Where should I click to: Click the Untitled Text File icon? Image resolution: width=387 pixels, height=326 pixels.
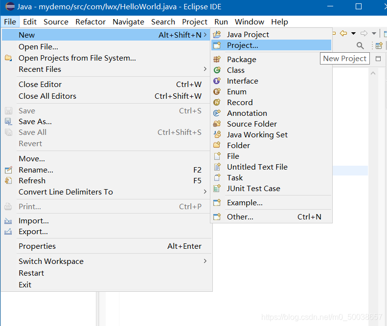pyautogui.click(x=217, y=167)
